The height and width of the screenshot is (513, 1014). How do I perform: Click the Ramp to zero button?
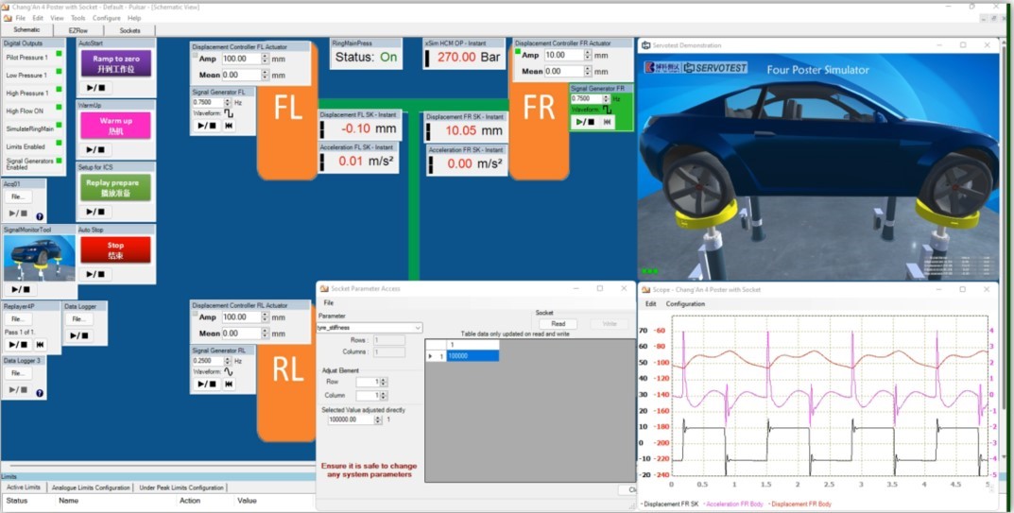(x=115, y=63)
